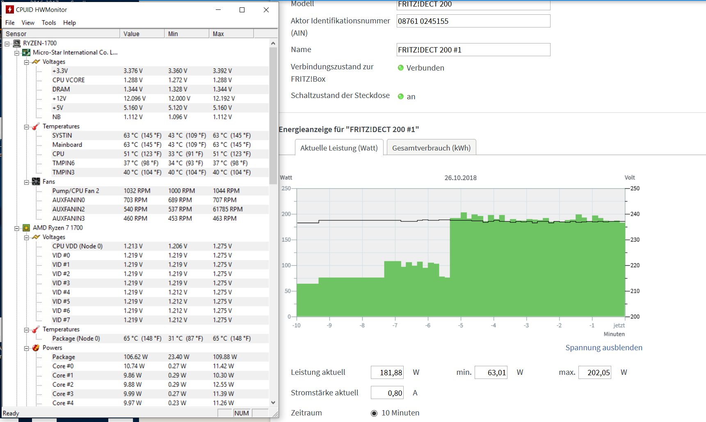Image resolution: width=706 pixels, height=422 pixels.
Task: Click the AMD Ryzen 7 1700 chip icon
Action: coord(26,228)
